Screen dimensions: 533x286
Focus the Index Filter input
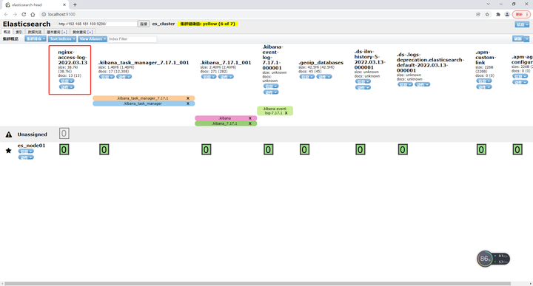coord(133,39)
